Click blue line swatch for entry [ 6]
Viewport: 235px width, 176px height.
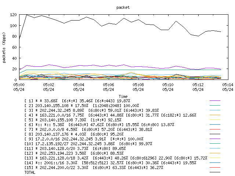point(215,125)
